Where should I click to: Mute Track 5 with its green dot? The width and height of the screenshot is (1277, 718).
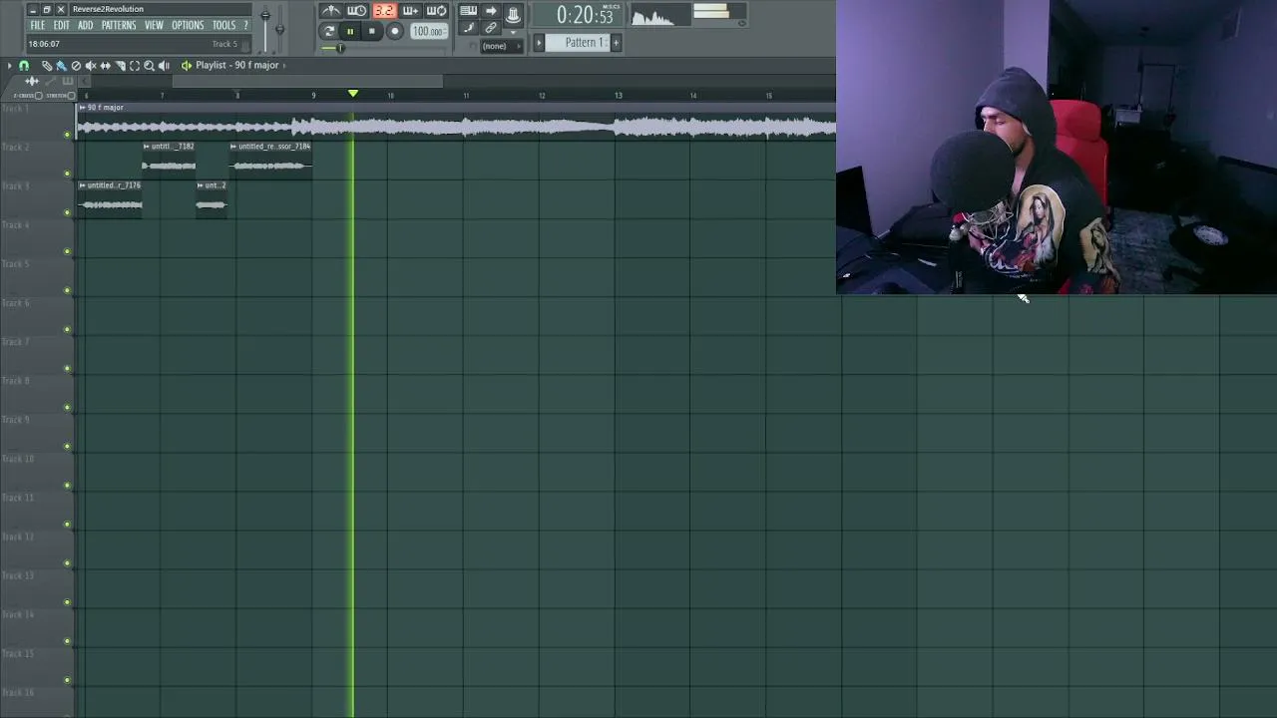[x=67, y=290]
